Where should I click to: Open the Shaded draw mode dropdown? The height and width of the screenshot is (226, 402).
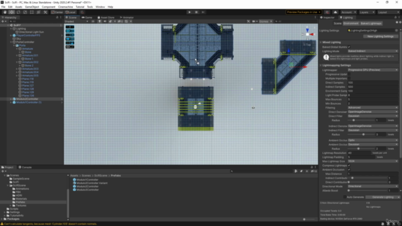[x=77, y=21]
